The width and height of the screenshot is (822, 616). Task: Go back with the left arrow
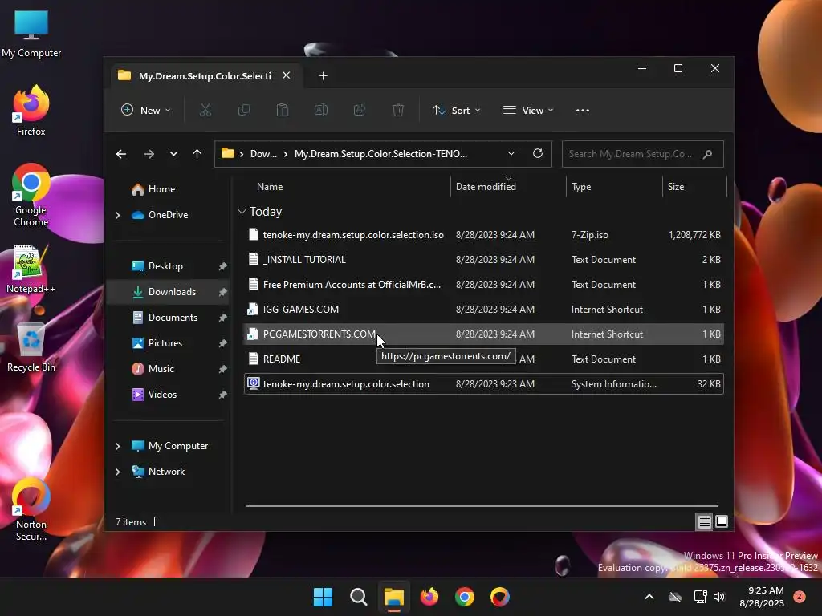coord(121,154)
